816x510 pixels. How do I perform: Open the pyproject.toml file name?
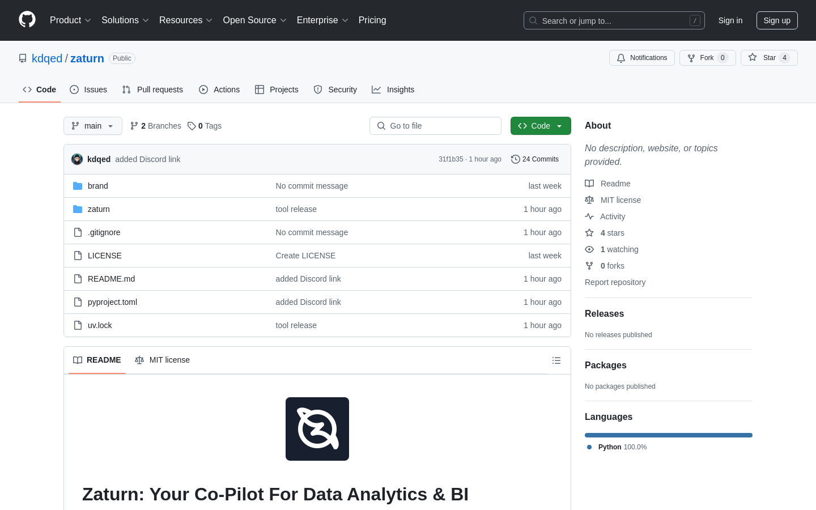(112, 302)
